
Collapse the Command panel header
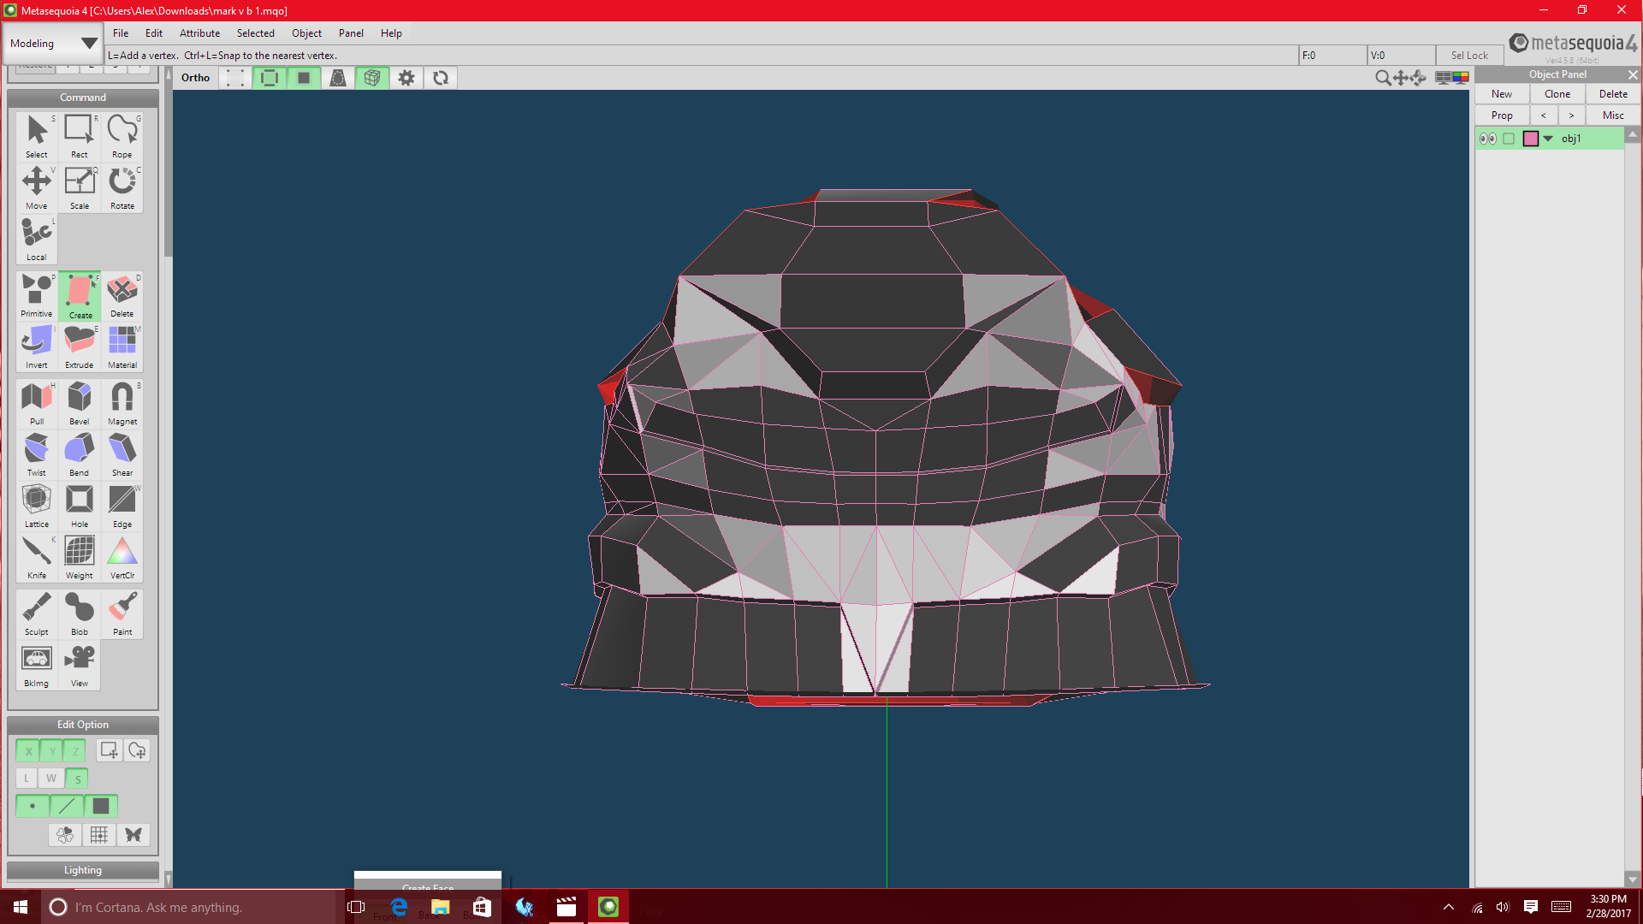[x=83, y=98]
